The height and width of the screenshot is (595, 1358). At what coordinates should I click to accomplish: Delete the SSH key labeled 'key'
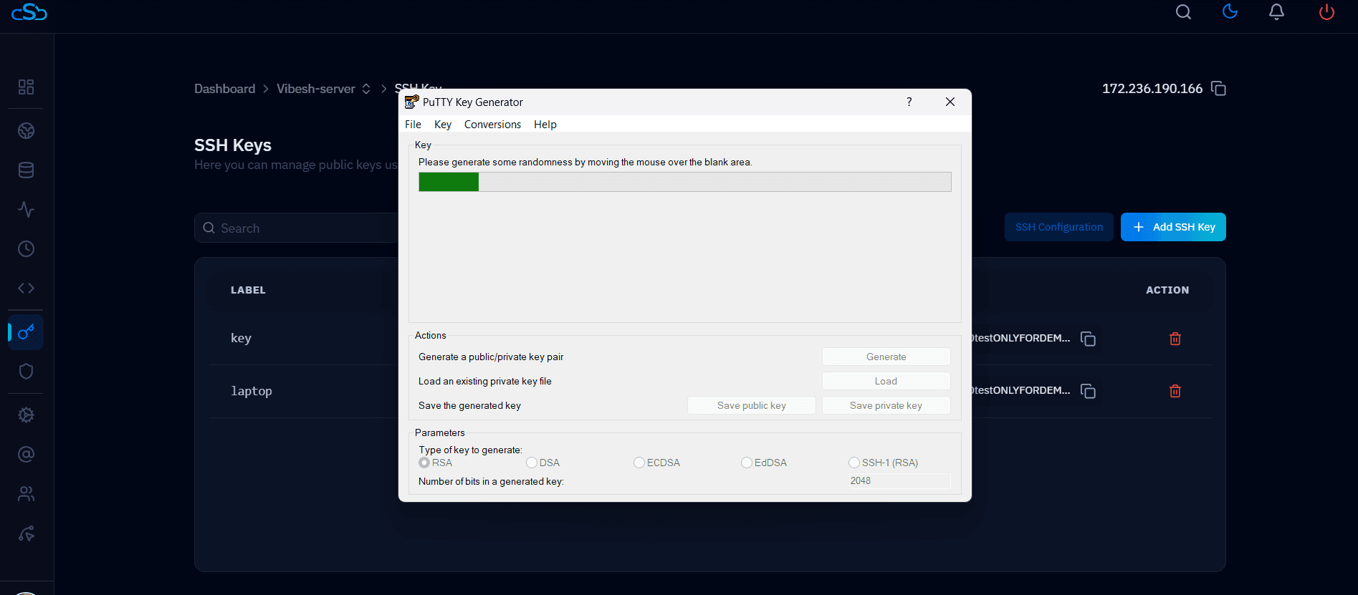[1175, 339]
